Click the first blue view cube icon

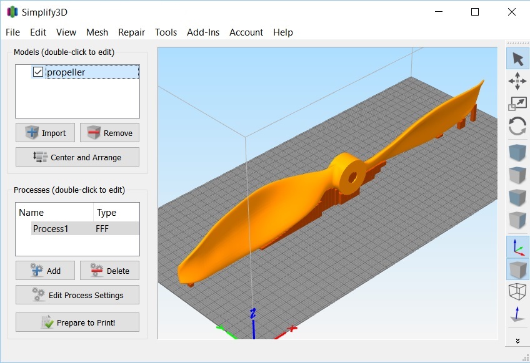[x=517, y=153]
